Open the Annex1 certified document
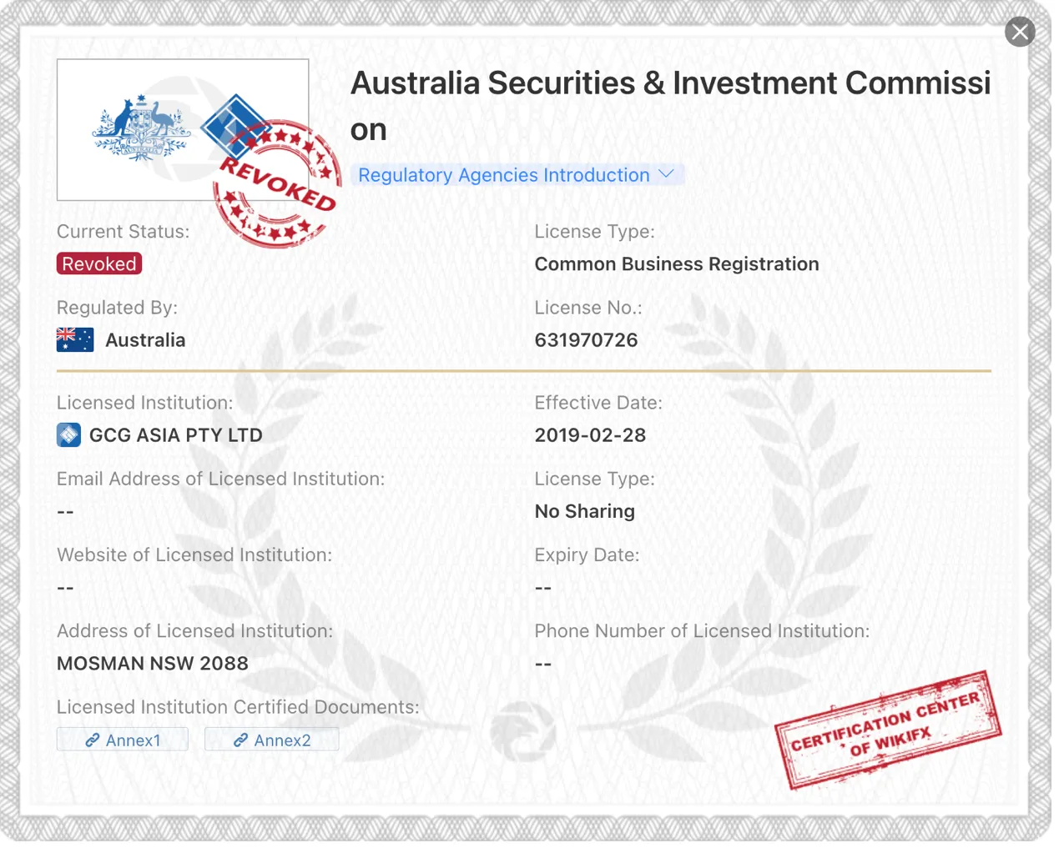Viewport: 1059px width, 848px height. (123, 740)
